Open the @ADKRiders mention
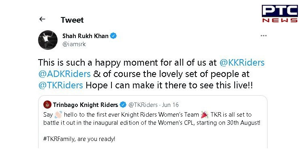The height and width of the screenshot is (158, 304). pos(64,74)
